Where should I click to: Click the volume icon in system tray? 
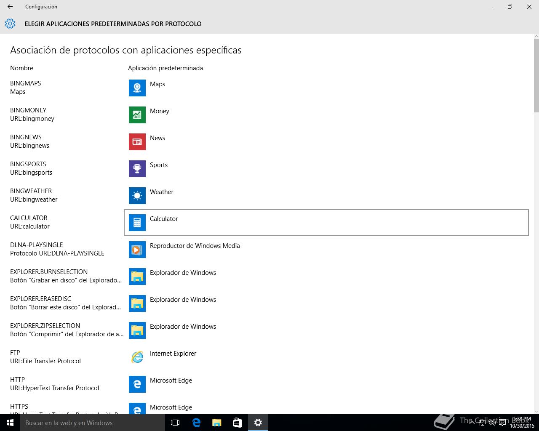[x=492, y=423]
